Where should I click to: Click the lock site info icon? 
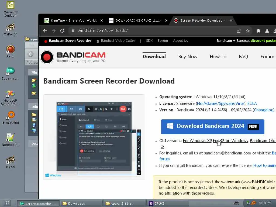73,31
